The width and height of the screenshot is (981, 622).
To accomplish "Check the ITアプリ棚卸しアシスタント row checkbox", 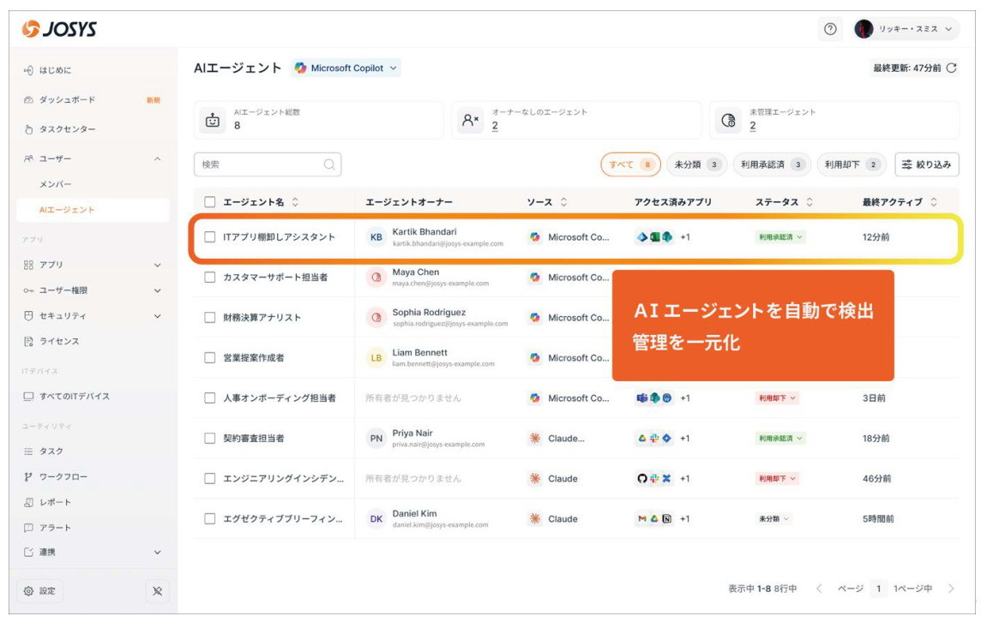I will pyautogui.click(x=210, y=237).
